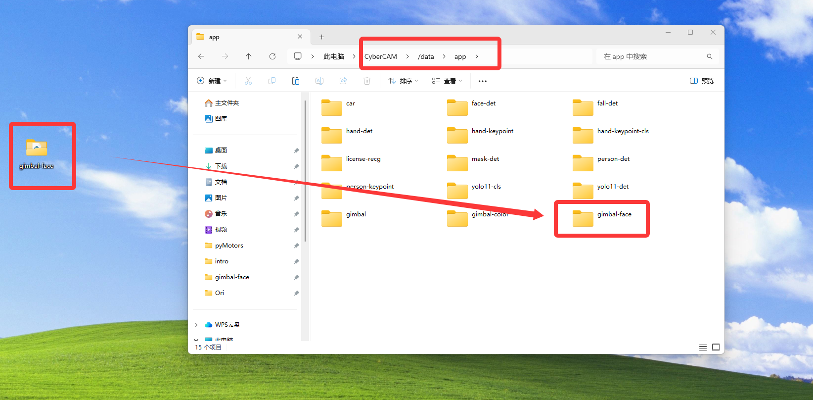Screen dimensions: 813x400
Task: Click app in the address breadcrumb
Action: coord(460,56)
